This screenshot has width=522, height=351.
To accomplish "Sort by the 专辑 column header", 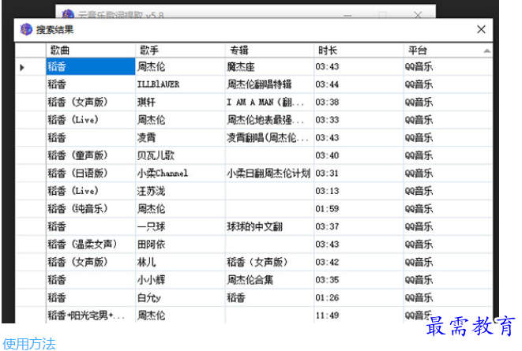I will coord(269,50).
